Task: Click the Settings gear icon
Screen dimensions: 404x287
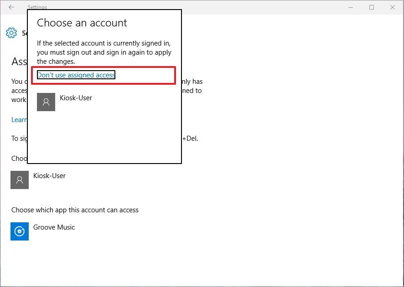Action: (x=11, y=32)
